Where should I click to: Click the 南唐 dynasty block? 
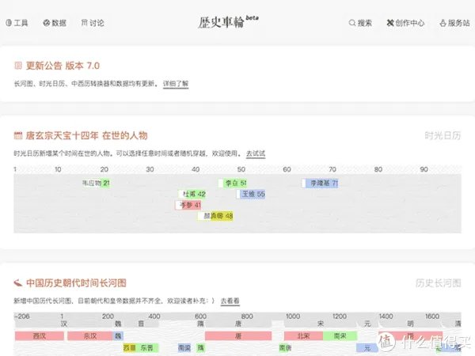click(x=285, y=348)
